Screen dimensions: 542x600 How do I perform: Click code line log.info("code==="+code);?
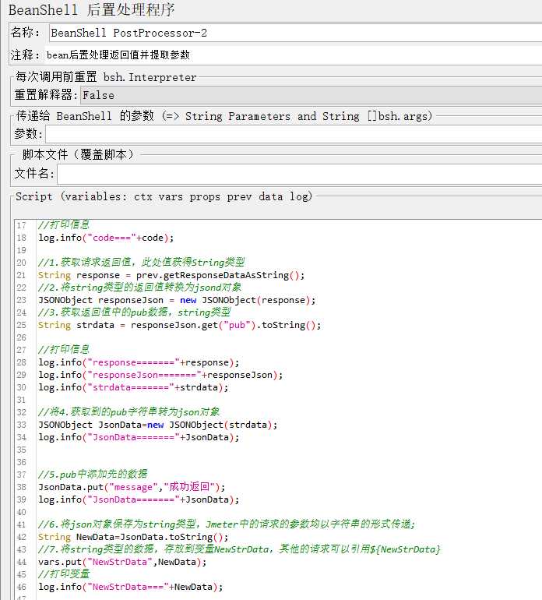pos(106,238)
